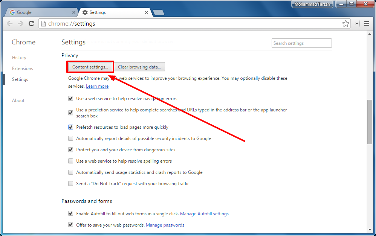The height and width of the screenshot is (236, 376).
Task: Uncheck Offer to save web passwords
Action: click(70, 225)
